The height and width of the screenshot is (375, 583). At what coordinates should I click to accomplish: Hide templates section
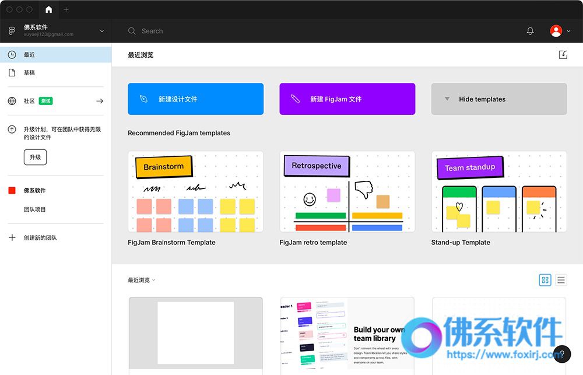(x=498, y=99)
